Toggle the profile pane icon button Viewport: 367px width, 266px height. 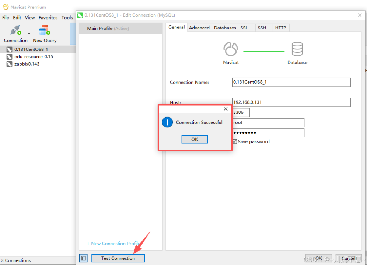point(83,258)
